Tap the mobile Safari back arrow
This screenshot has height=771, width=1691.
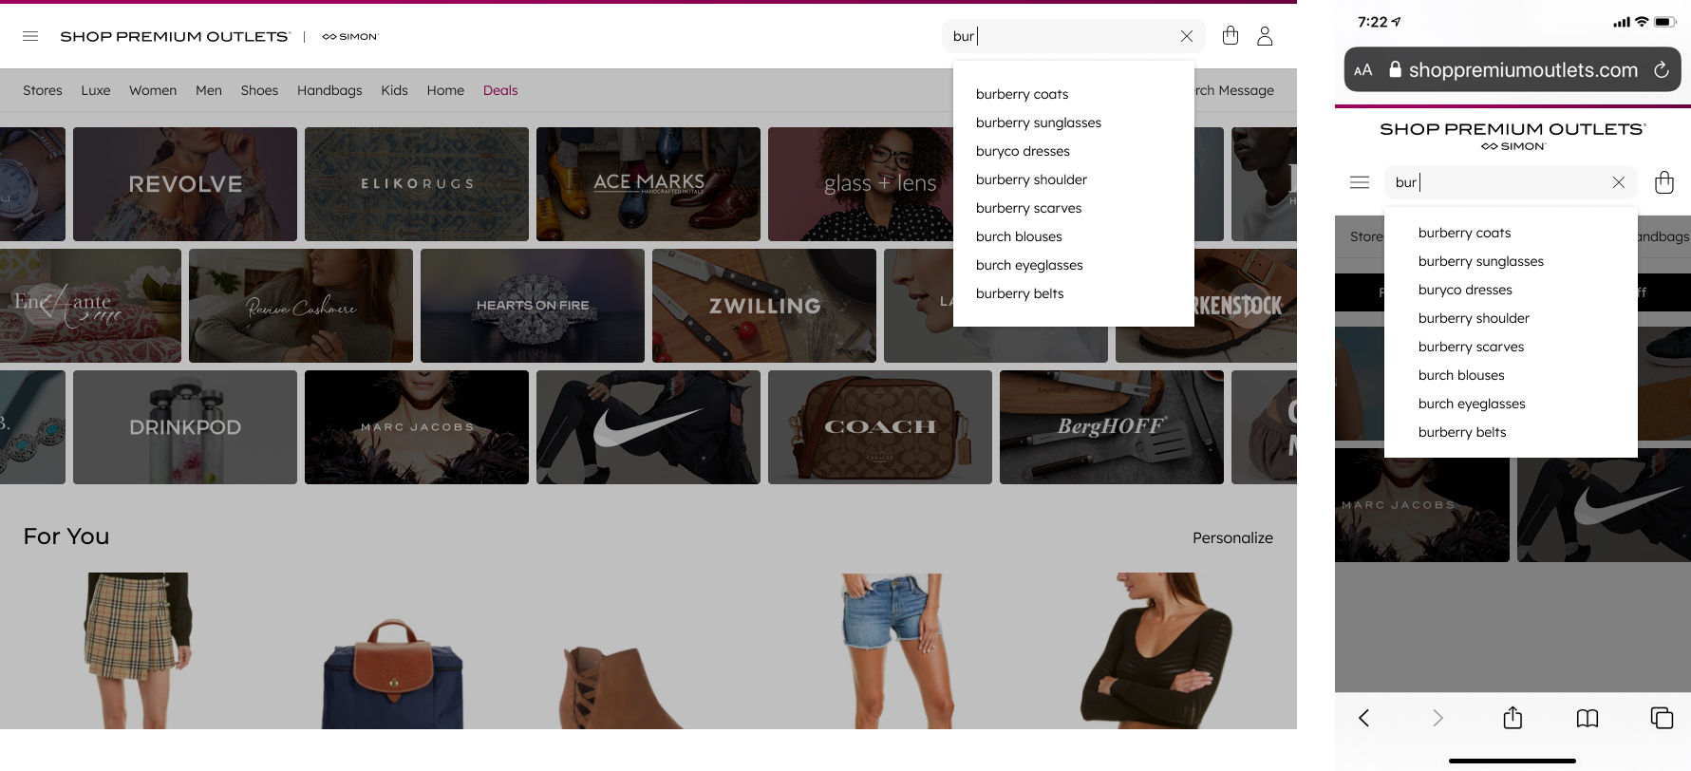1364,718
